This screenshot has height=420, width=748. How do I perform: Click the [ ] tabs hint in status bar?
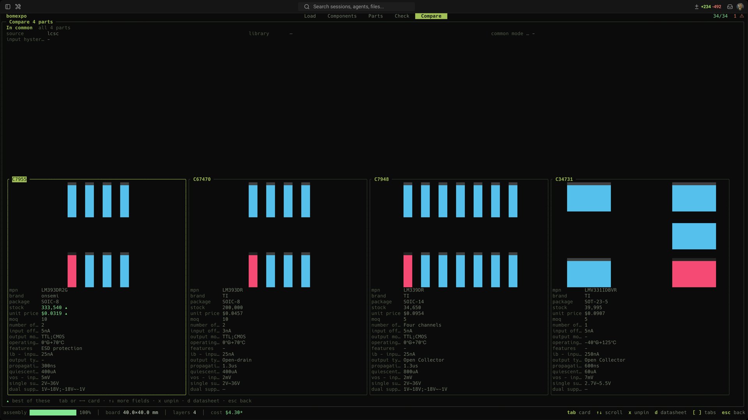(x=704, y=413)
